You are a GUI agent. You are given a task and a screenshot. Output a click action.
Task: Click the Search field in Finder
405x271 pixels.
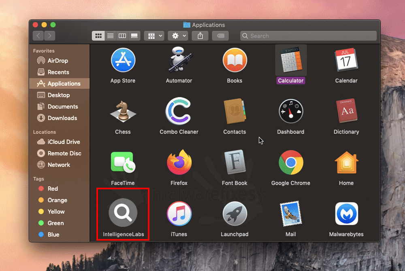(x=308, y=36)
